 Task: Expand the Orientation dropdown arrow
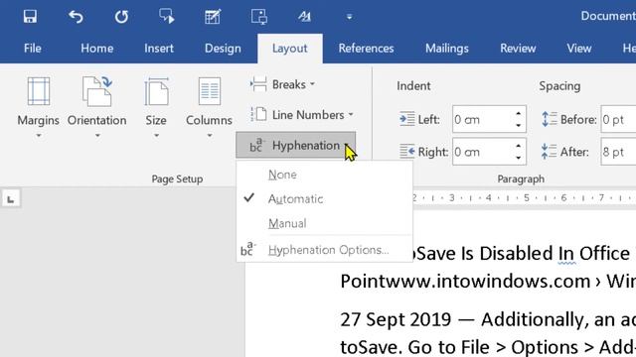point(97,136)
